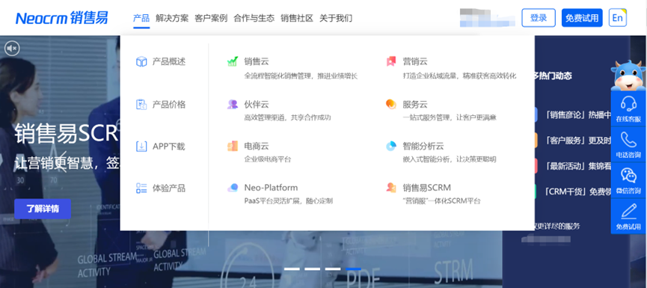Click the 产品价格 document icon
This screenshot has height=288, width=647.
coord(141,105)
